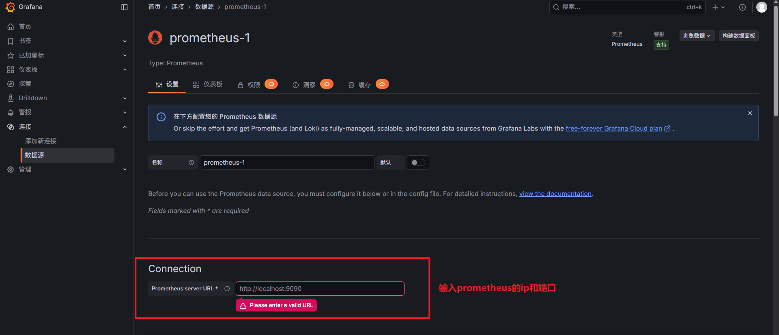Select 数据源 in the sidebar
This screenshot has height=335, width=779.
click(68, 155)
